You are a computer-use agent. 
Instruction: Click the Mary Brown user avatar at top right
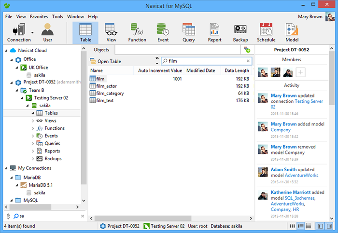click(x=330, y=16)
